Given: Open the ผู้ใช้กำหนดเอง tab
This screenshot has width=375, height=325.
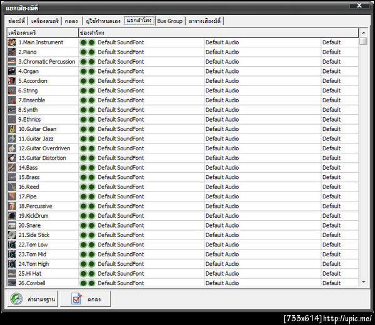Looking at the screenshot, I should point(103,21).
